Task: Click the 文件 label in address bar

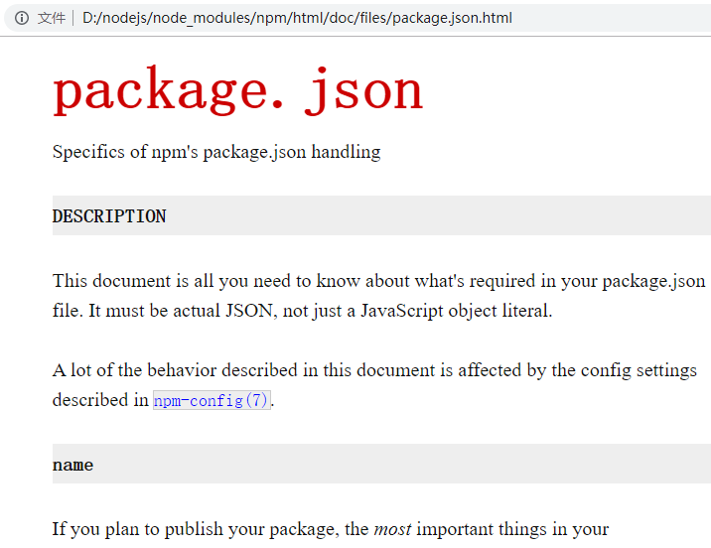Action: coord(52,18)
